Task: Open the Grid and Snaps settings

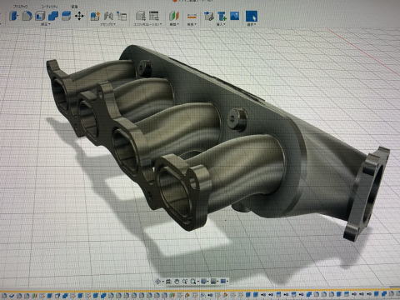Action: coord(214,282)
